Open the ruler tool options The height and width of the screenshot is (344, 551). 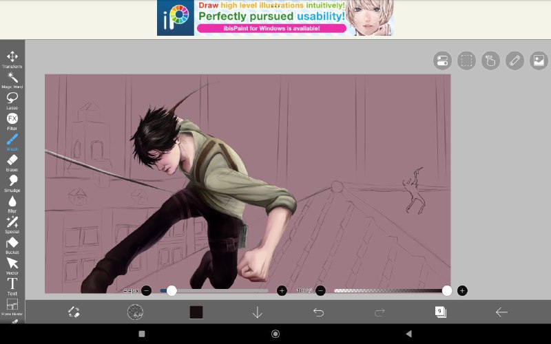(x=514, y=61)
